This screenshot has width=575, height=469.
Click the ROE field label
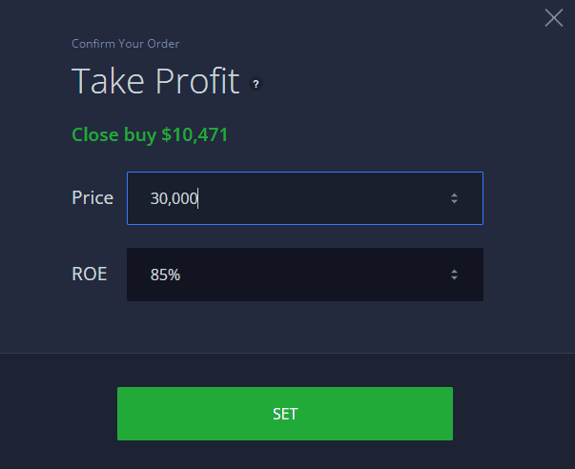tap(89, 275)
